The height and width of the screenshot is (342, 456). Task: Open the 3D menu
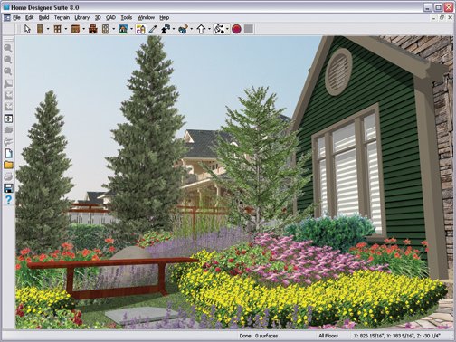(98, 17)
